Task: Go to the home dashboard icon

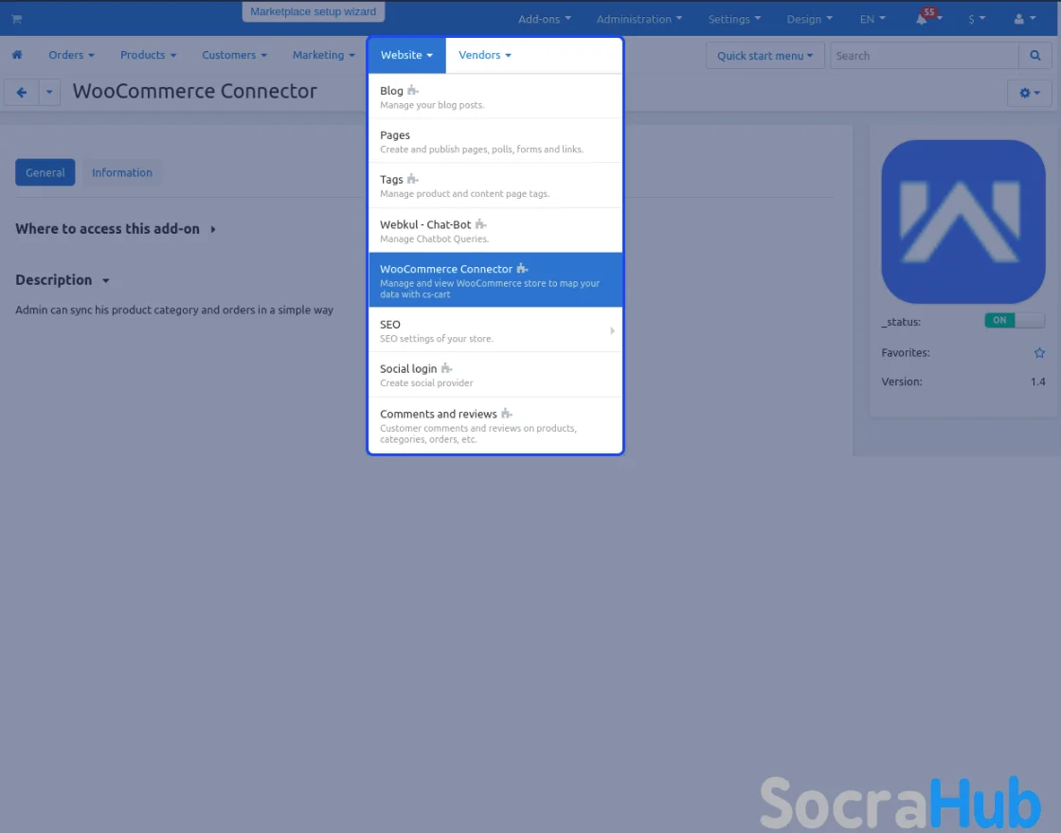Action: point(17,55)
